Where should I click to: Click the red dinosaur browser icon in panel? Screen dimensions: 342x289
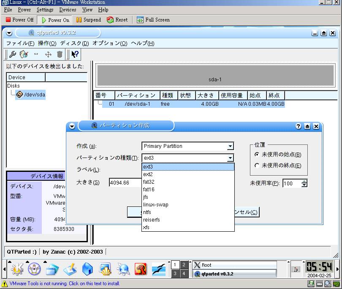click(141, 269)
